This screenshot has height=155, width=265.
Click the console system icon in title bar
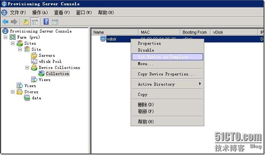pyautogui.click(x=4, y=4)
